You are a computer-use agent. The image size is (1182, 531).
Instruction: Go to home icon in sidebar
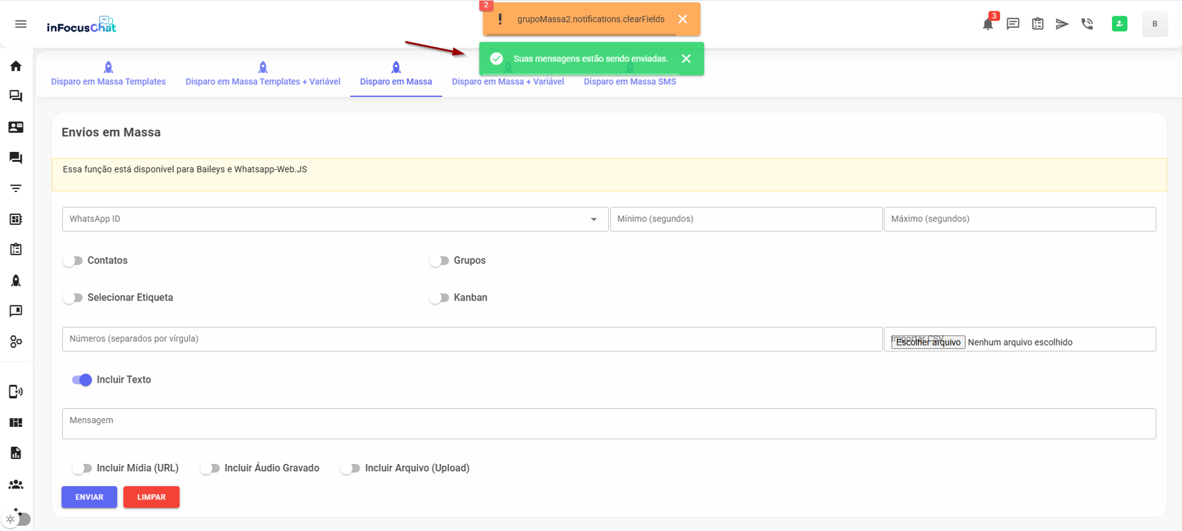click(x=16, y=66)
